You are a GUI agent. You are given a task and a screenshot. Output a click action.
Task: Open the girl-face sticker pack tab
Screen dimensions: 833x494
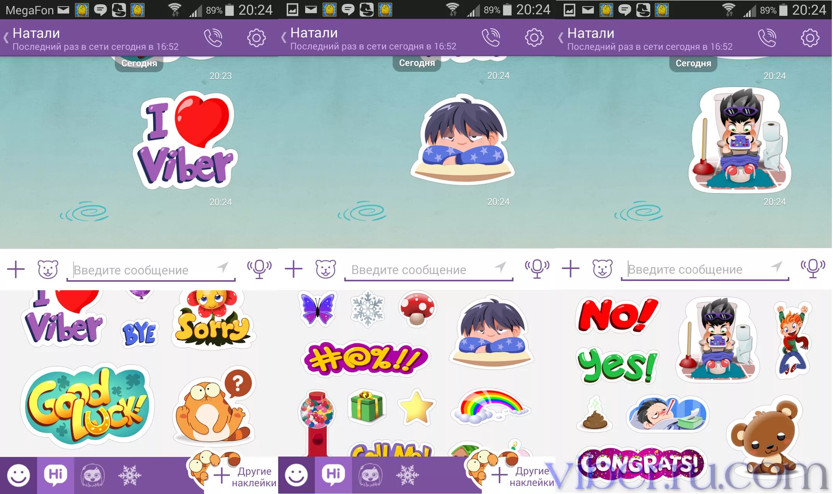pyautogui.click(x=93, y=475)
